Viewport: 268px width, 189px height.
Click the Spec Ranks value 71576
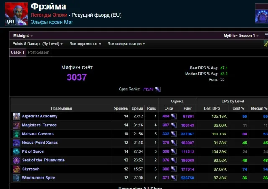point(148,89)
